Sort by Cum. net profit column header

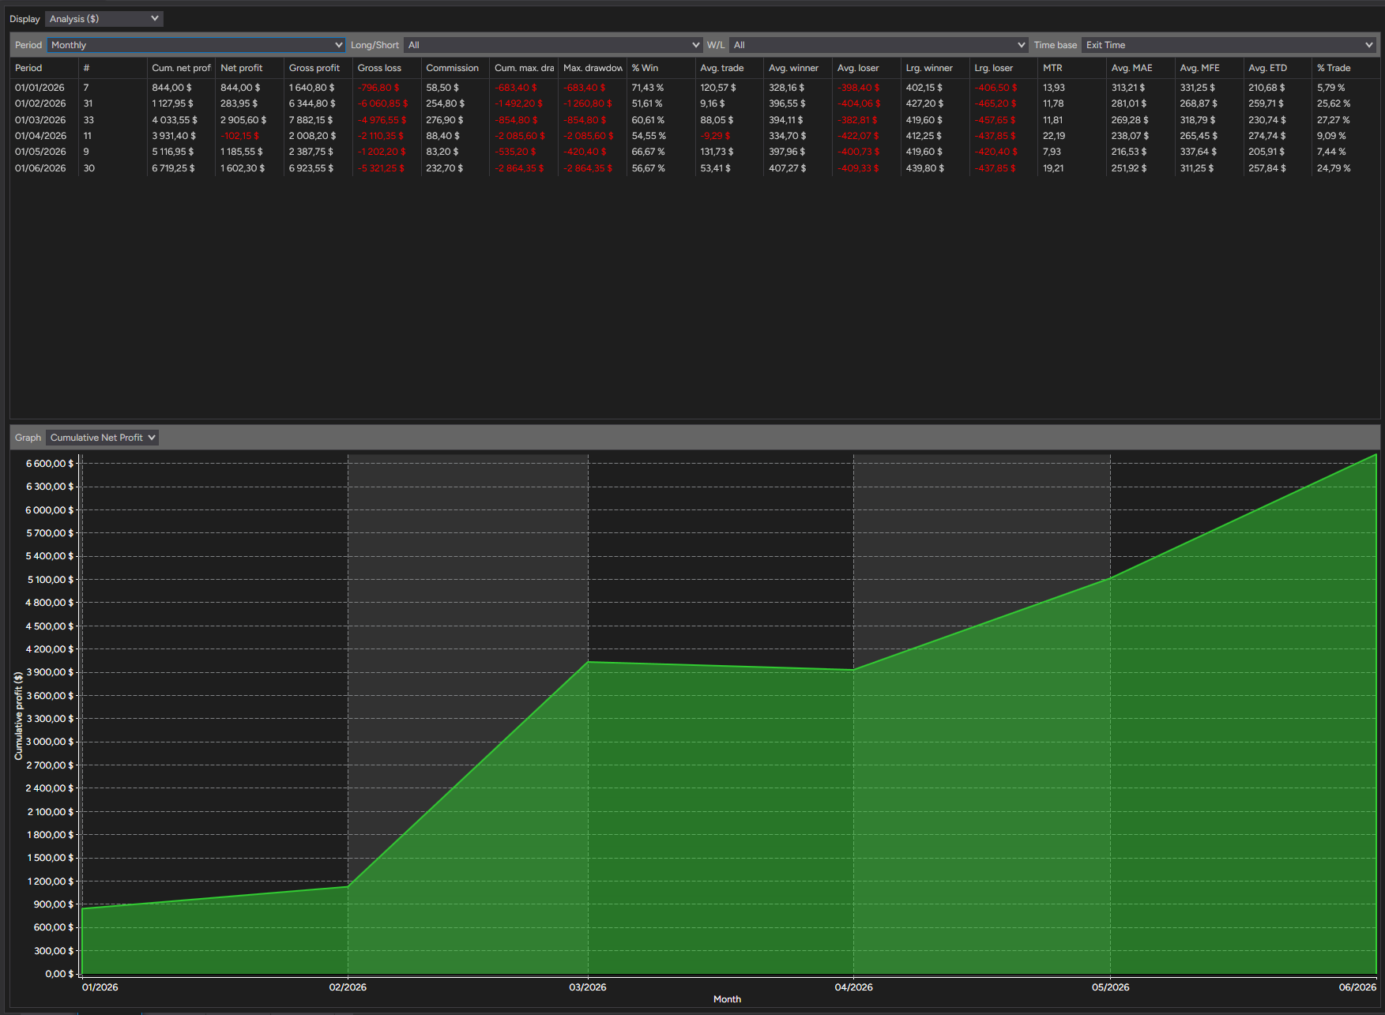(181, 68)
